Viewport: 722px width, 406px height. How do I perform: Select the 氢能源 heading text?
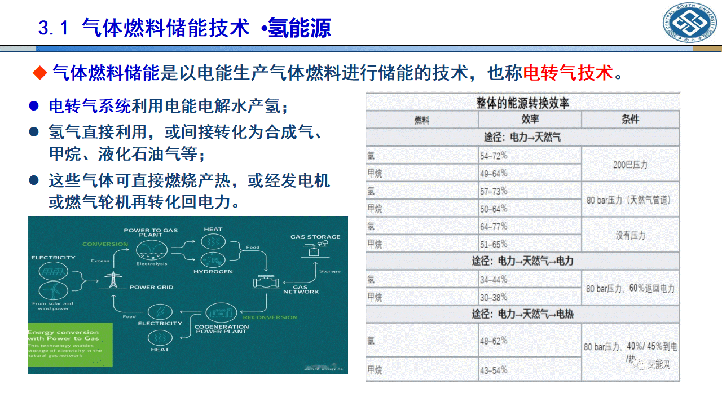tap(299, 28)
